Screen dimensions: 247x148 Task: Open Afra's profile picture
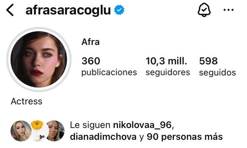pyautogui.click(x=39, y=59)
